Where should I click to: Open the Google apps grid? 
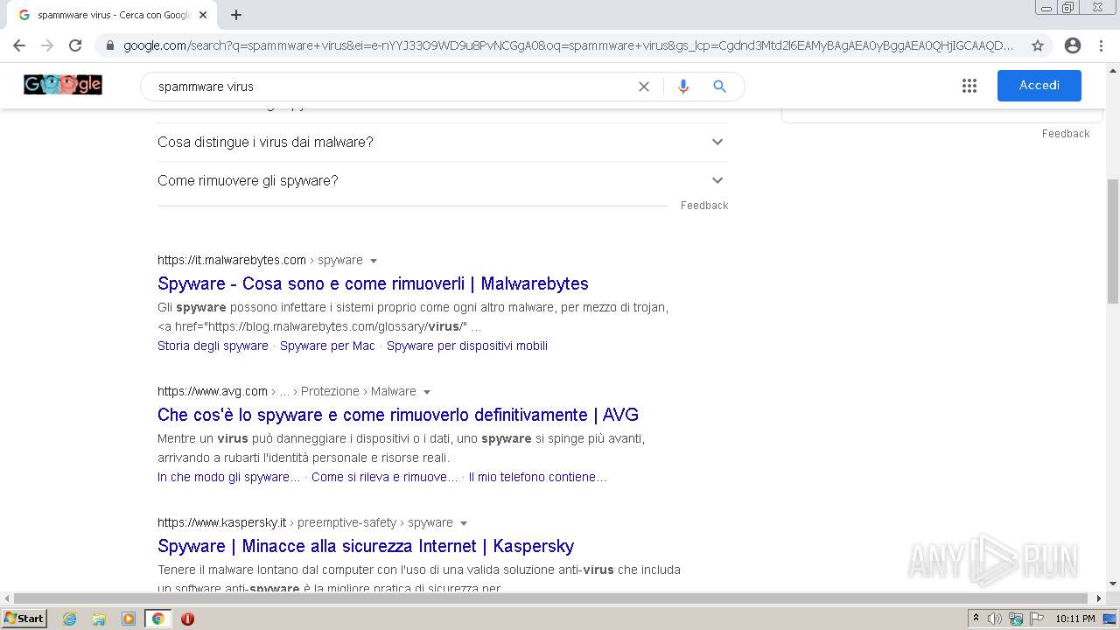tap(969, 86)
